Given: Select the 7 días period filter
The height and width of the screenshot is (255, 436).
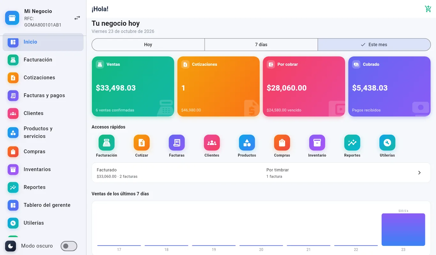Looking at the screenshot, I should coord(261,45).
